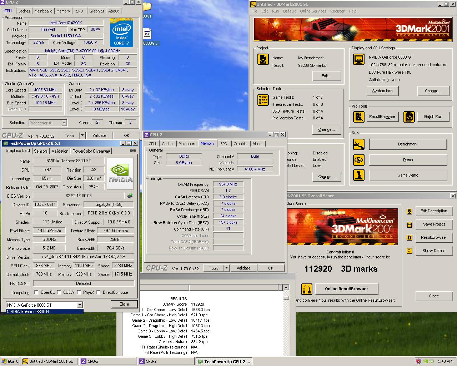The image size is (457, 366).
Task: Click the Demo eye icon
Action: (x=359, y=160)
